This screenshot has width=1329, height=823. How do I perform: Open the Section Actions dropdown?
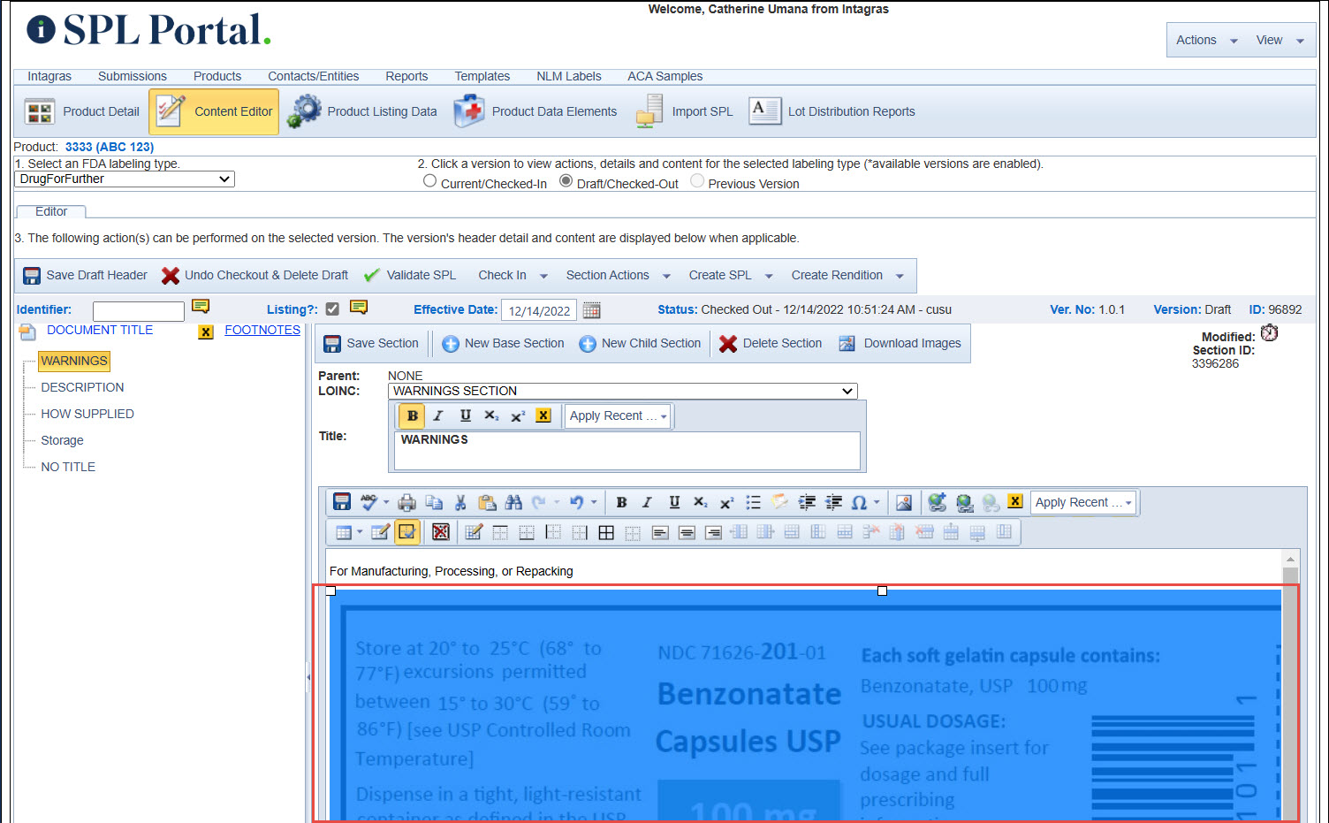618,275
